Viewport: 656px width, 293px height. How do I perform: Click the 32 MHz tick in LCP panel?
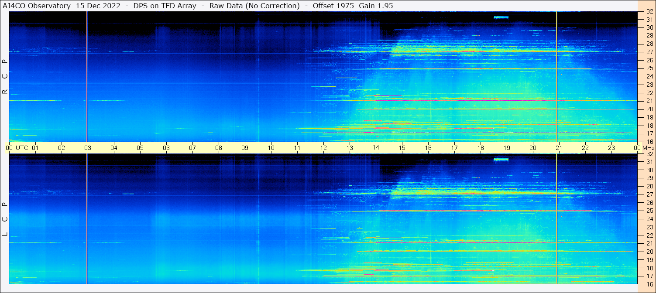(649, 154)
